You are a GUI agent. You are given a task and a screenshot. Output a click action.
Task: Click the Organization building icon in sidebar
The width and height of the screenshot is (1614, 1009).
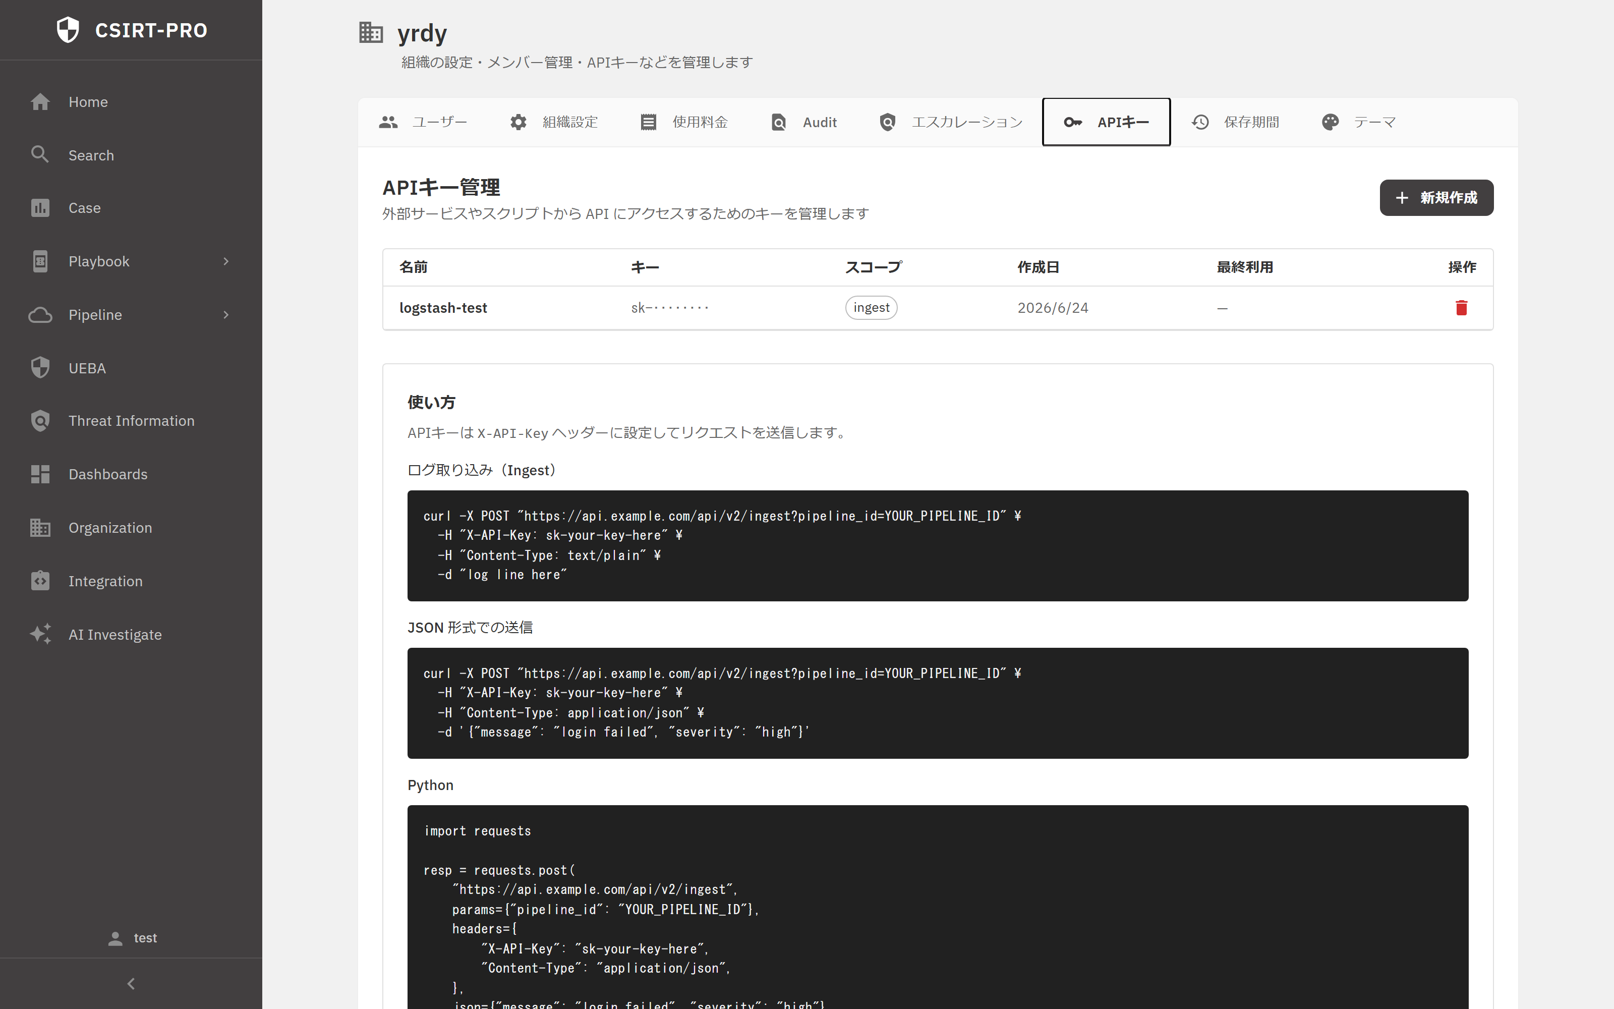pos(40,527)
